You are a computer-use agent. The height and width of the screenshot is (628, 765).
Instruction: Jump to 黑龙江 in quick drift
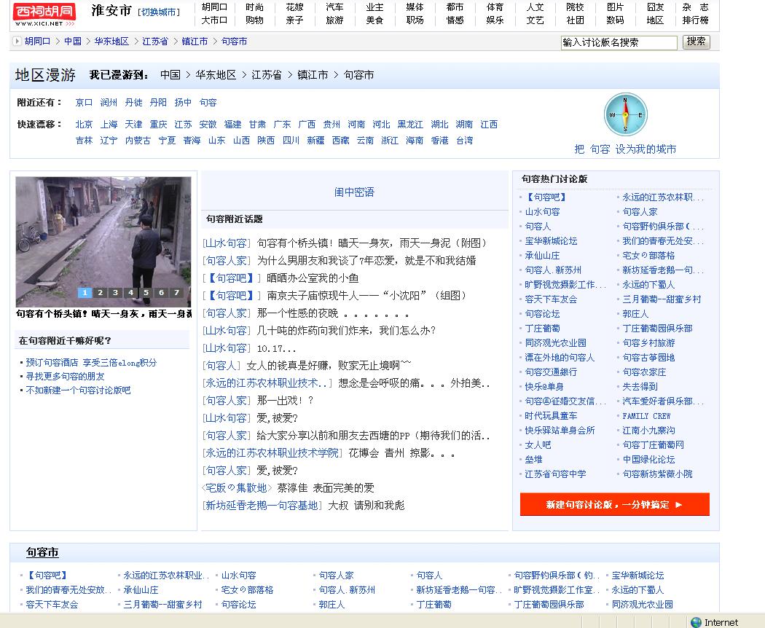point(410,125)
